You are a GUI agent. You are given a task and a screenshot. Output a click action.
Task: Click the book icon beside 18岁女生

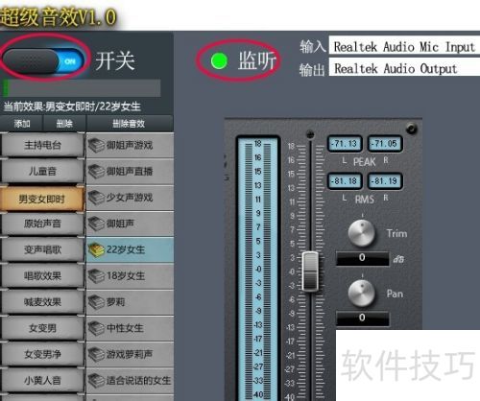click(96, 276)
